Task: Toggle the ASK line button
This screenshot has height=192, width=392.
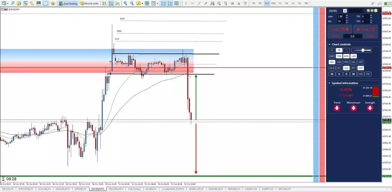Action: coord(339,62)
